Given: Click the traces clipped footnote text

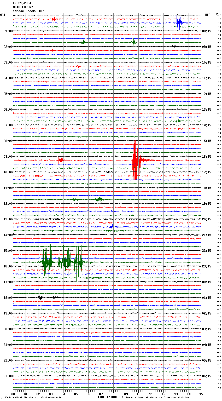Looking at the screenshot, I should (158, 398).
